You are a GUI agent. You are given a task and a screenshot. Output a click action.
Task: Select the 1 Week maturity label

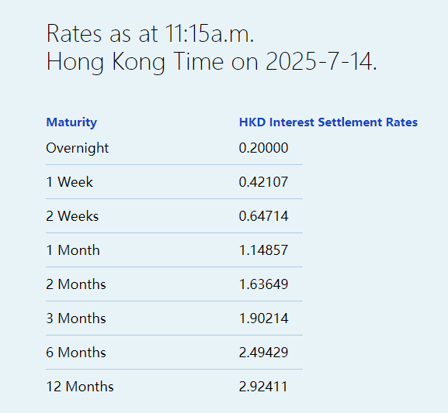click(x=69, y=182)
